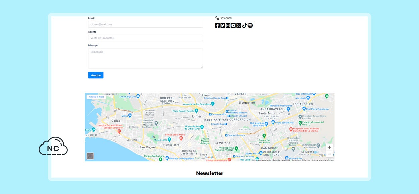
Task: Click the Pueblo Libre map label
Action: point(172,145)
